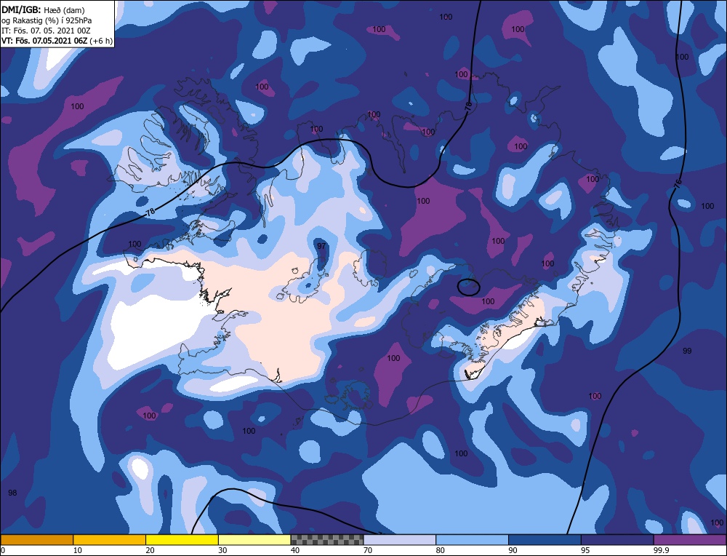
Task: Pick the lavender 70–80 legend swatch
Action: tap(400, 539)
